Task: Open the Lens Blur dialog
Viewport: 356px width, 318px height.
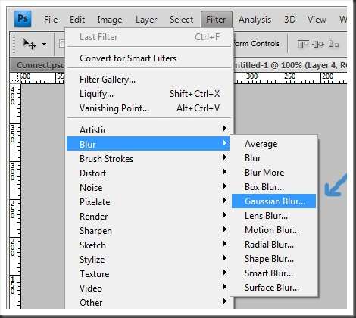Action: [x=274, y=216]
